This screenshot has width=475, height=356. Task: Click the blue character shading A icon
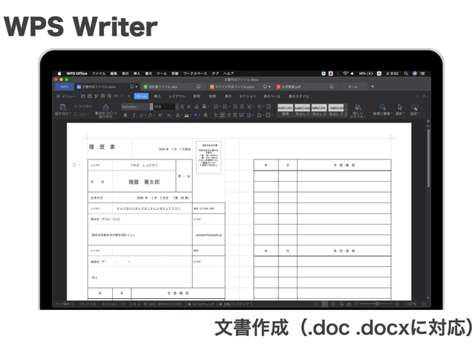click(196, 115)
